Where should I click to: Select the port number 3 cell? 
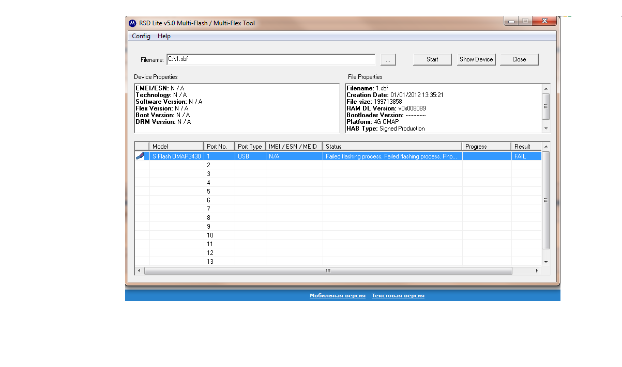[x=219, y=173]
